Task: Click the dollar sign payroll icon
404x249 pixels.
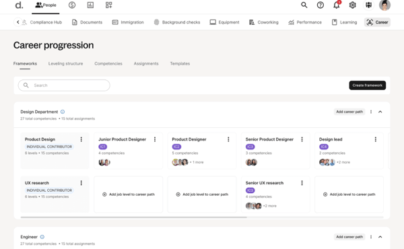Action: (x=72, y=5)
